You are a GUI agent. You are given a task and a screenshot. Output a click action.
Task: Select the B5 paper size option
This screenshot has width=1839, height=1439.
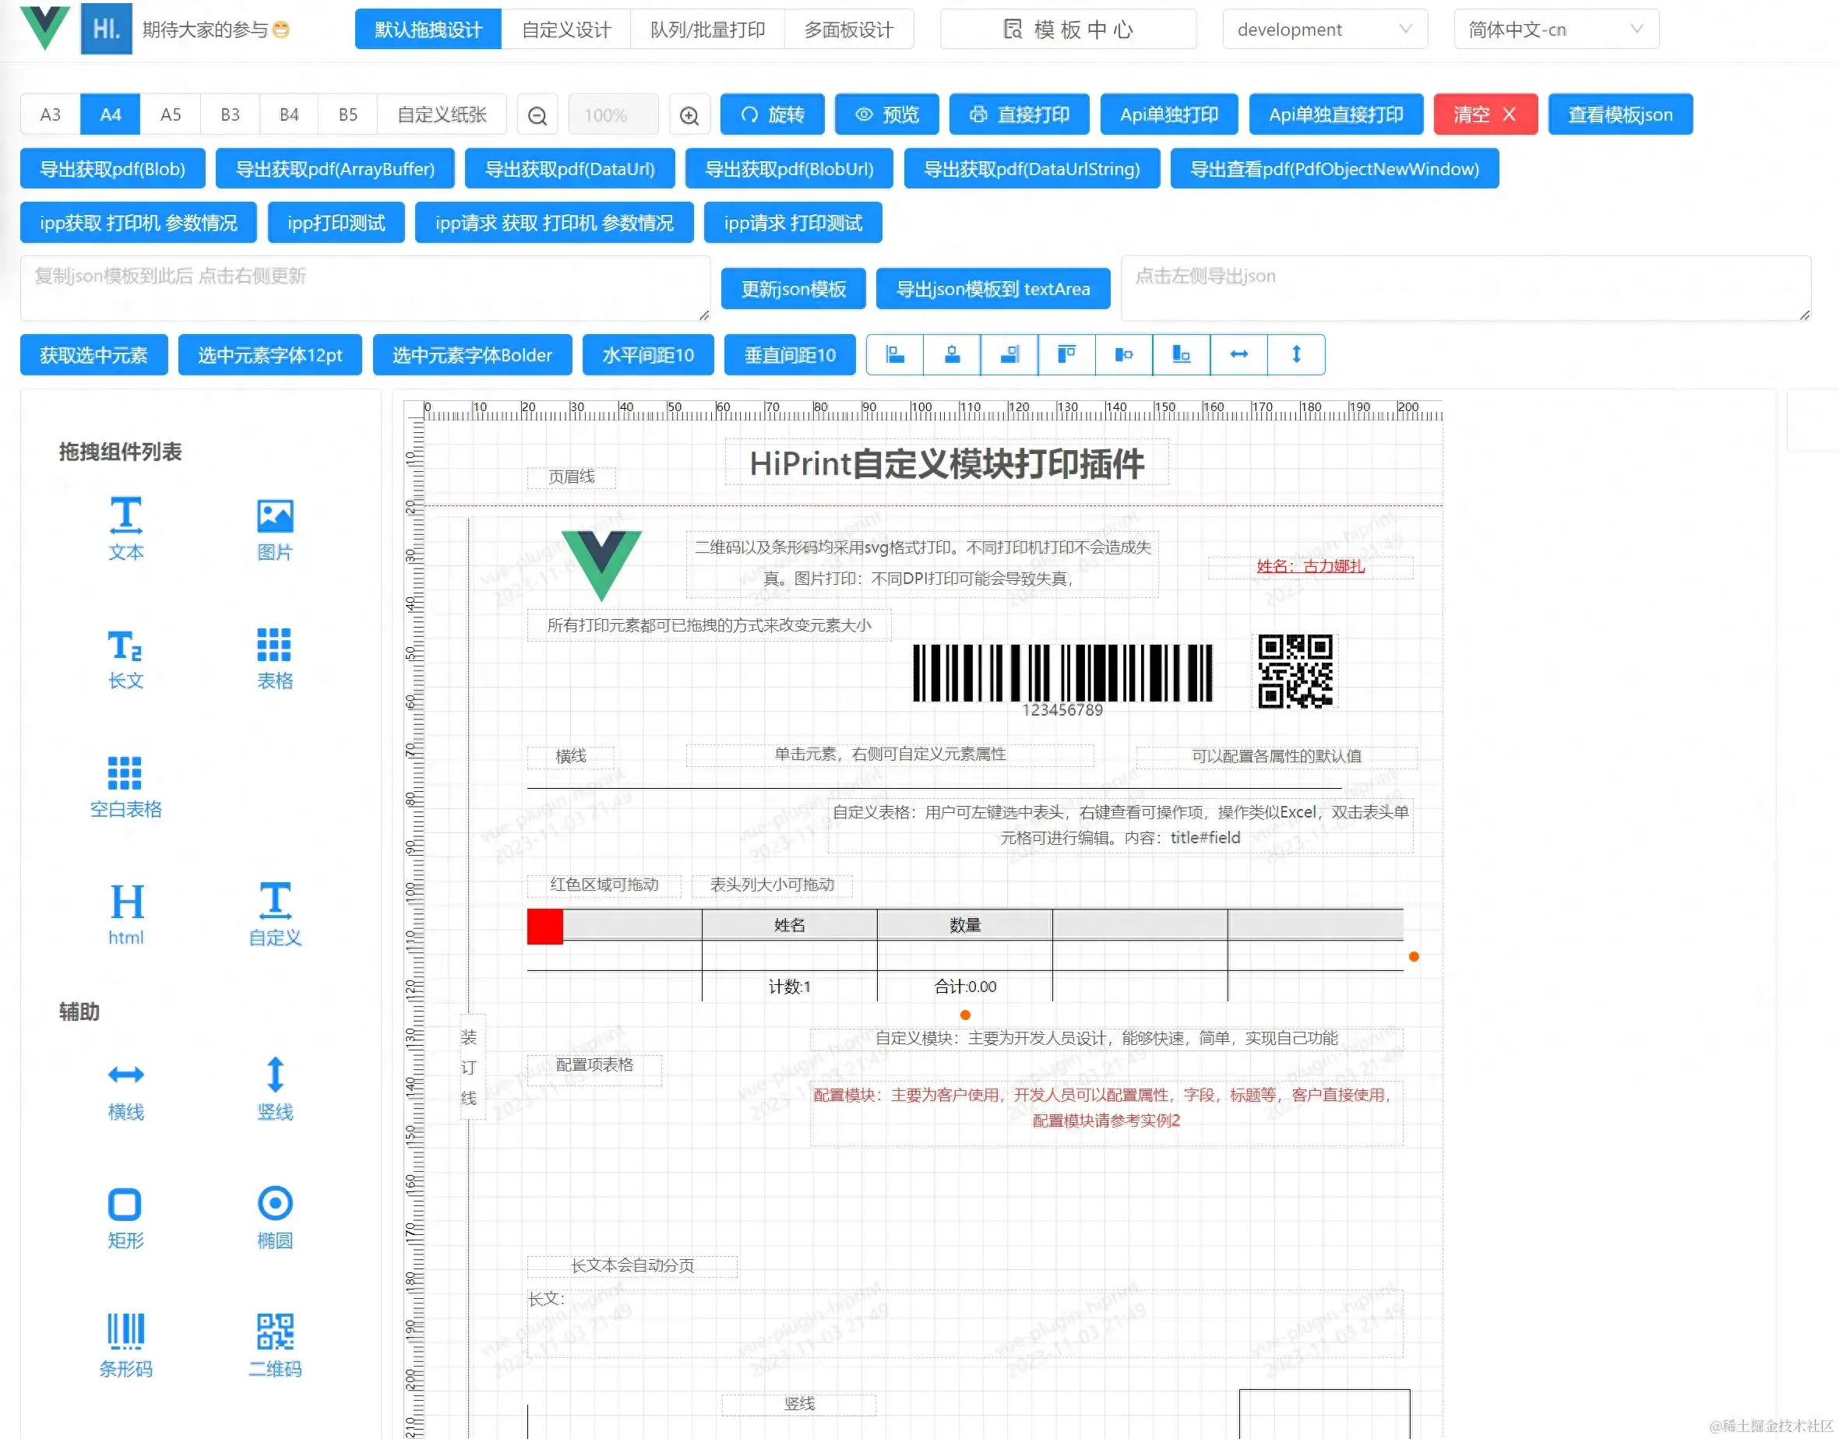point(348,114)
